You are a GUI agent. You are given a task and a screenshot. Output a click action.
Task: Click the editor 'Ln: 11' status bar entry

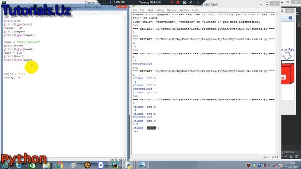pyautogui.click(x=113, y=160)
